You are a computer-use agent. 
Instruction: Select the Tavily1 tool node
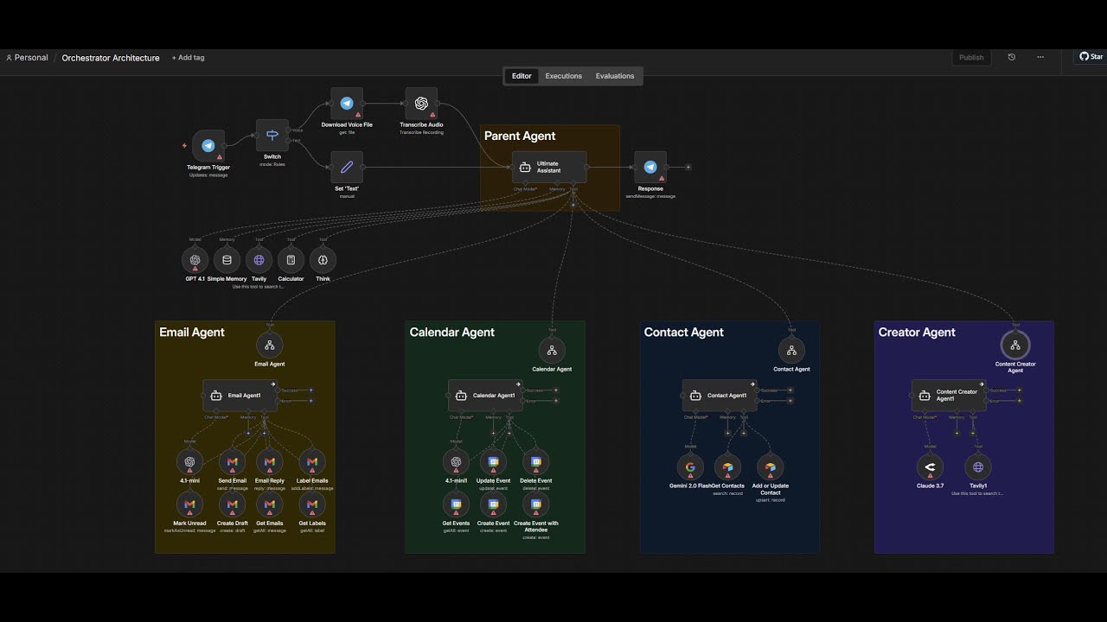click(x=978, y=467)
